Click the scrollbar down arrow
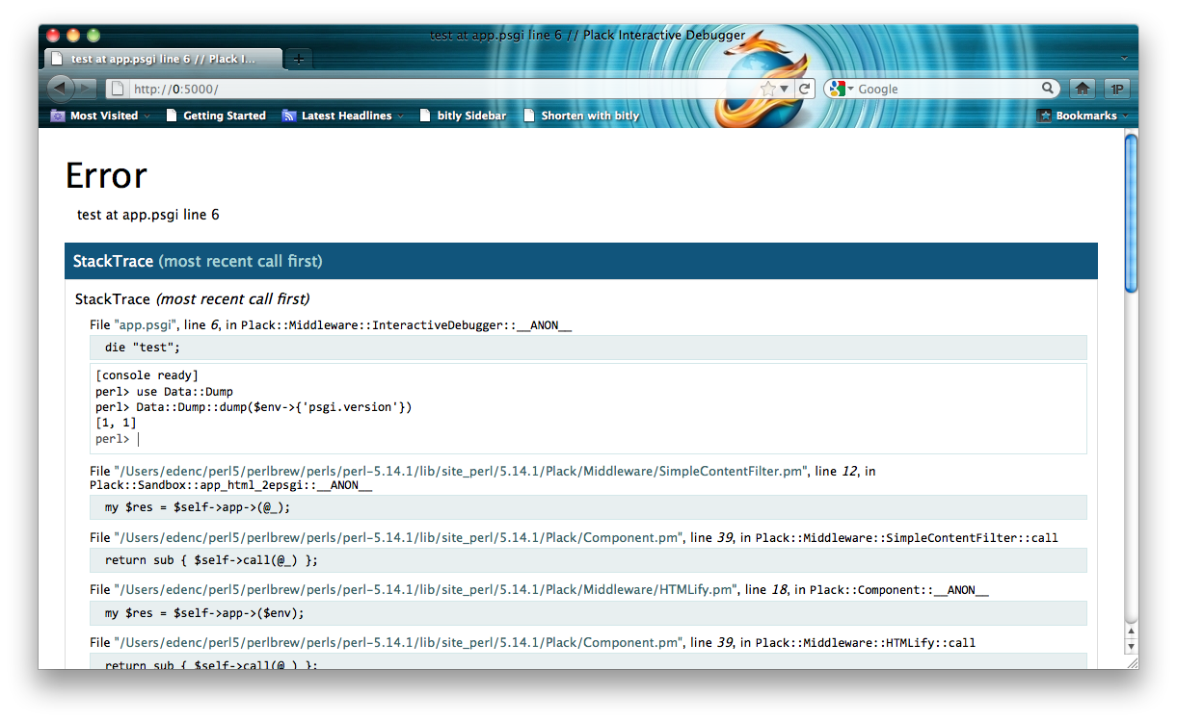The height and width of the screenshot is (722, 1177). [1131, 646]
